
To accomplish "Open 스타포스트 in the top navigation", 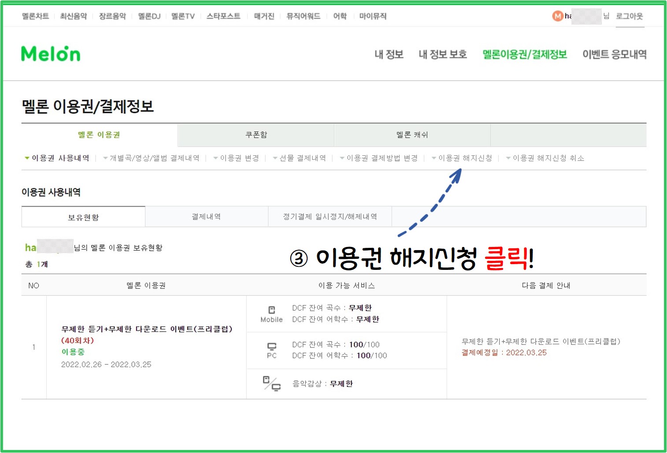I will pyautogui.click(x=223, y=16).
